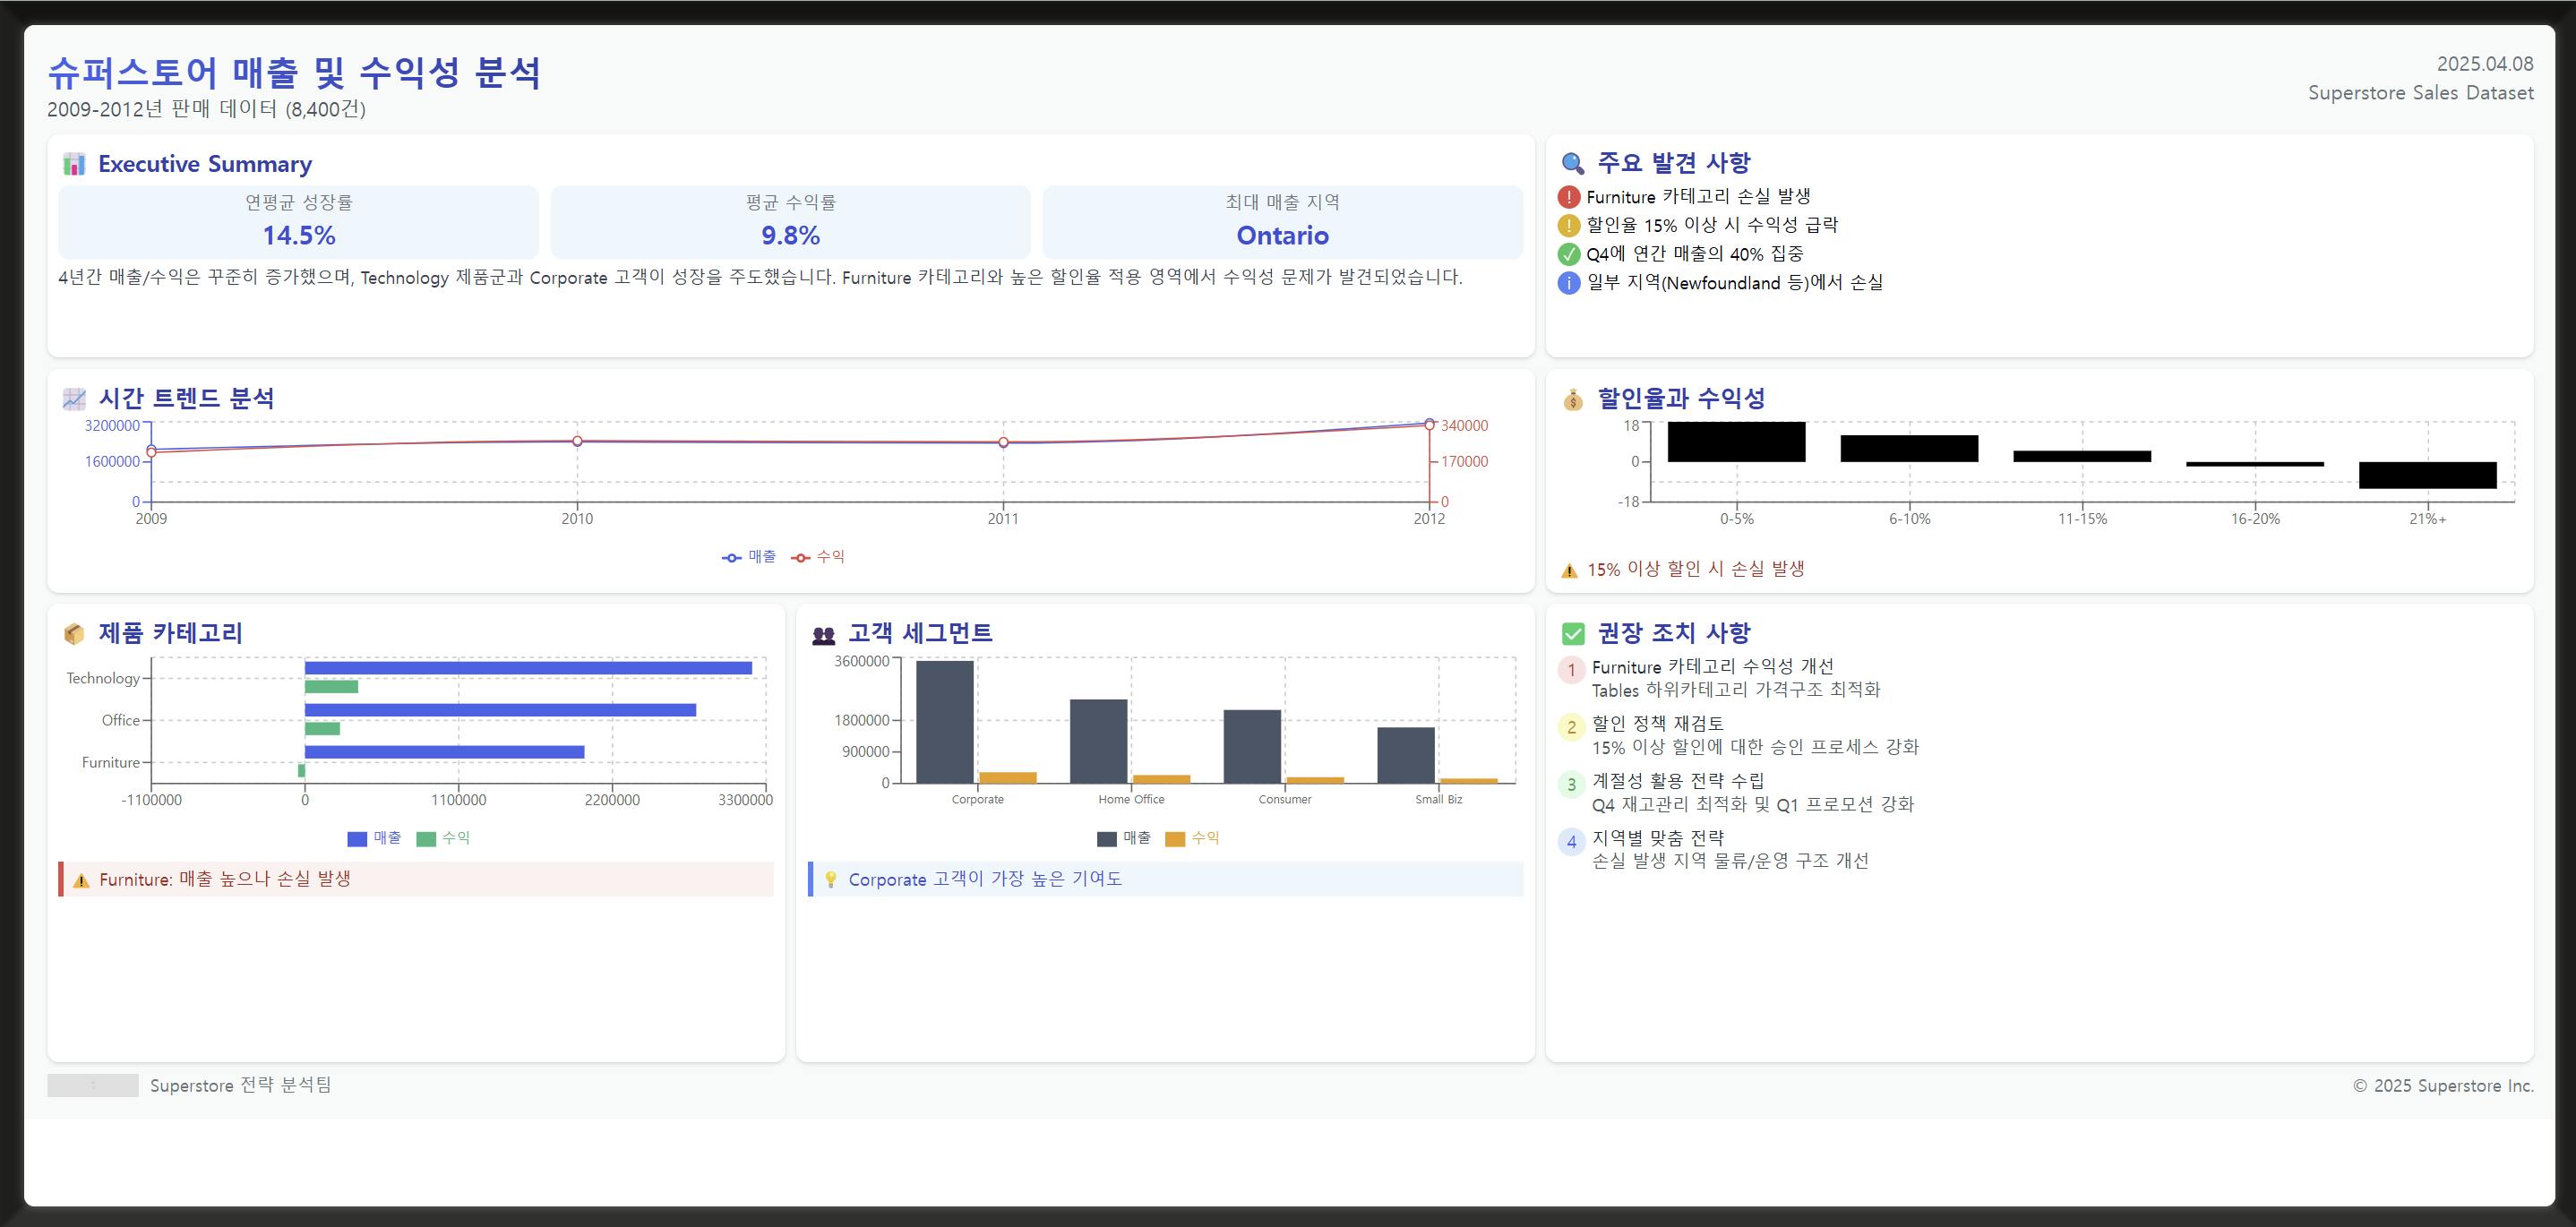Click the Ontario top sales region card
2576x1227 pixels.
(1282, 222)
